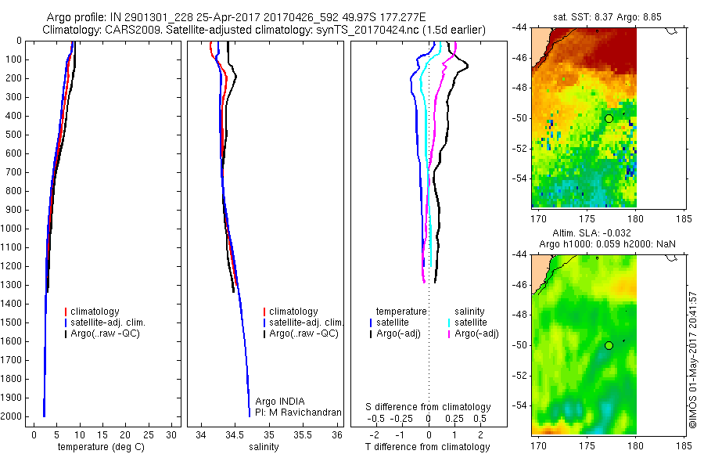Click the 'temperature (deg C)' axis label
The height and width of the screenshot is (454, 704).
point(101,447)
